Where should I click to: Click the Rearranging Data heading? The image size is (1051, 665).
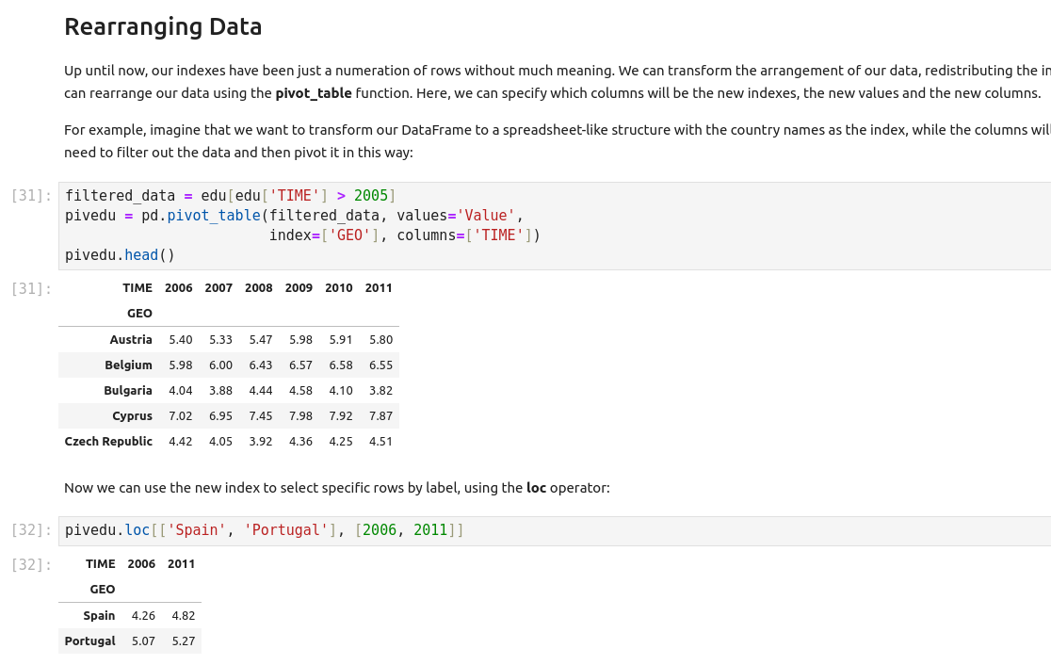[163, 27]
